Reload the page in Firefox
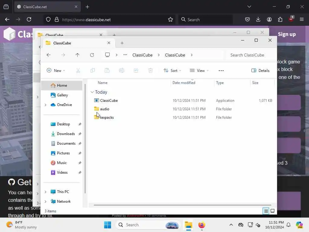The width and height of the screenshot is (309, 232). pyautogui.click(x=29, y=19)
